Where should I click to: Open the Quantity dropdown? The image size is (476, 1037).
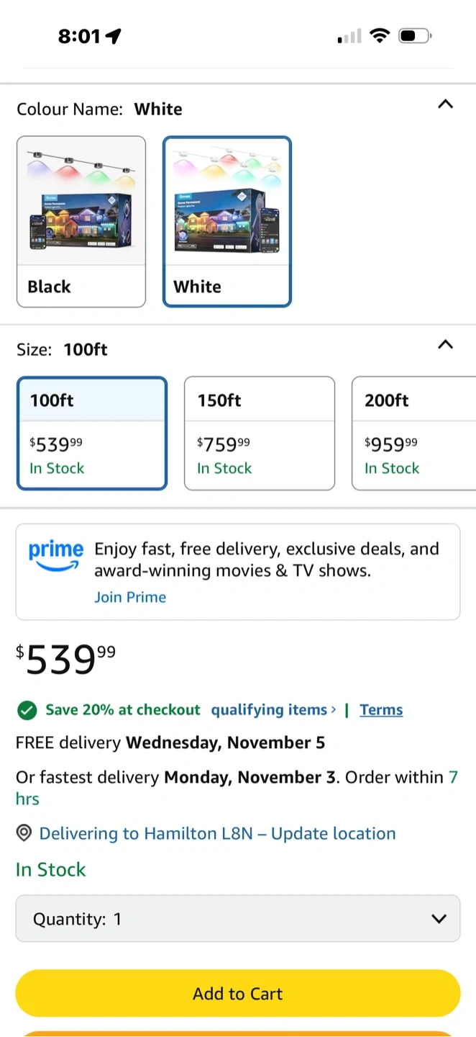tap(238, 918)
